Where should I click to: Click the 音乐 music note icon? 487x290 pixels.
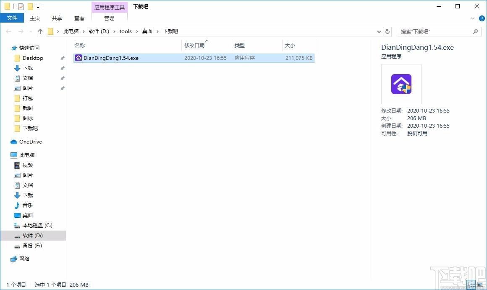pyautogui.click(x=17, y=205)
